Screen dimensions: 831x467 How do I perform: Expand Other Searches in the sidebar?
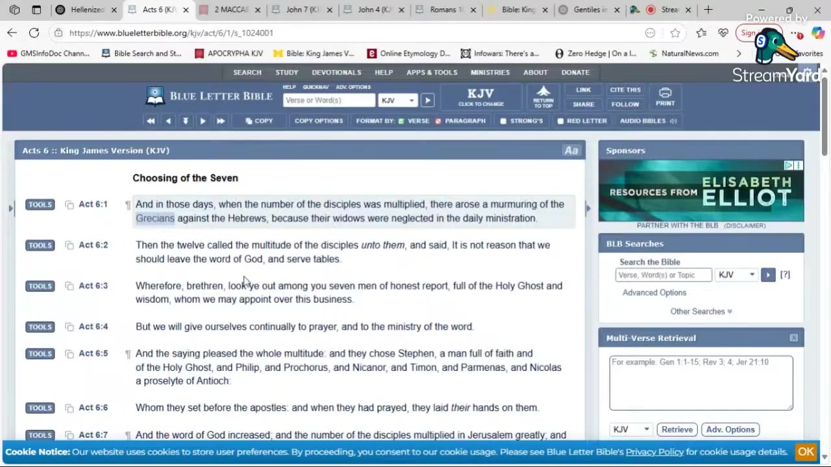click(701, 311)
